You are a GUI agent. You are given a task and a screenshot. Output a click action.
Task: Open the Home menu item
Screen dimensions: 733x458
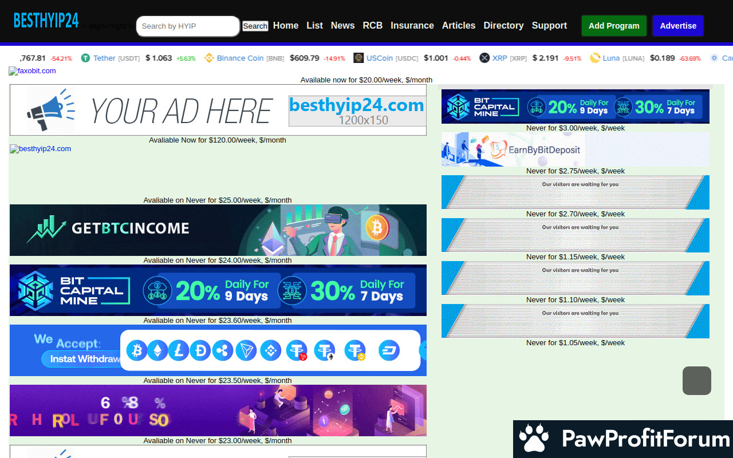point(286,25)
